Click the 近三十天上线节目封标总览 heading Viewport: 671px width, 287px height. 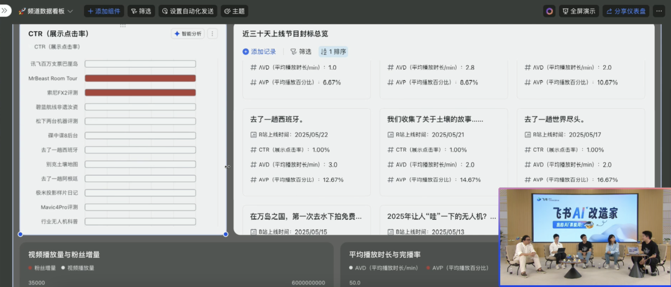tap(285, 34)
